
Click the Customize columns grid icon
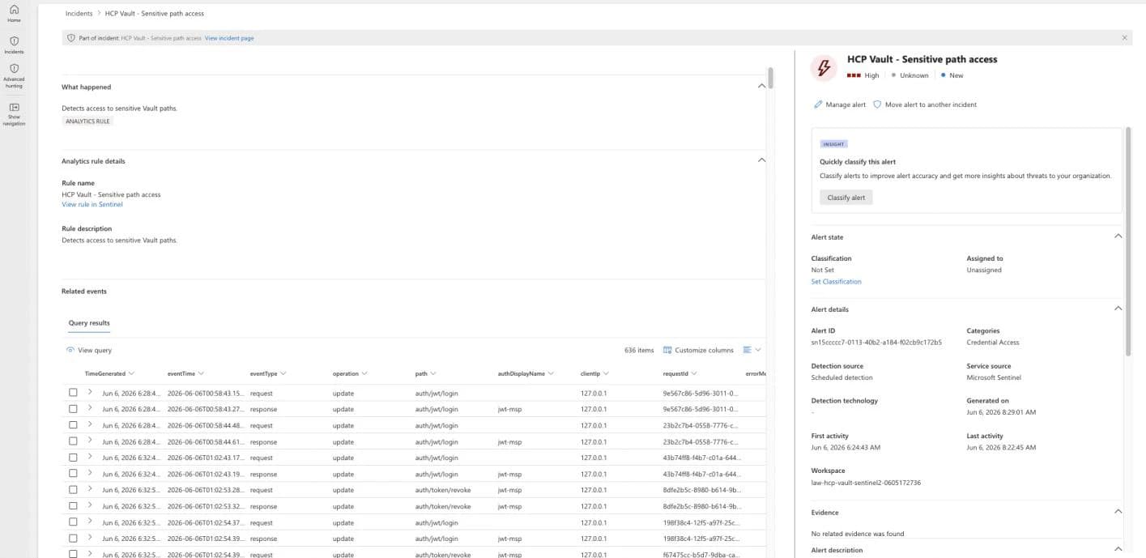coord(667,350)
